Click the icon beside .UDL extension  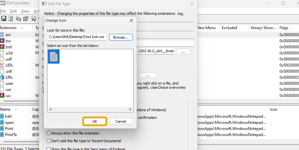[3, 65]
